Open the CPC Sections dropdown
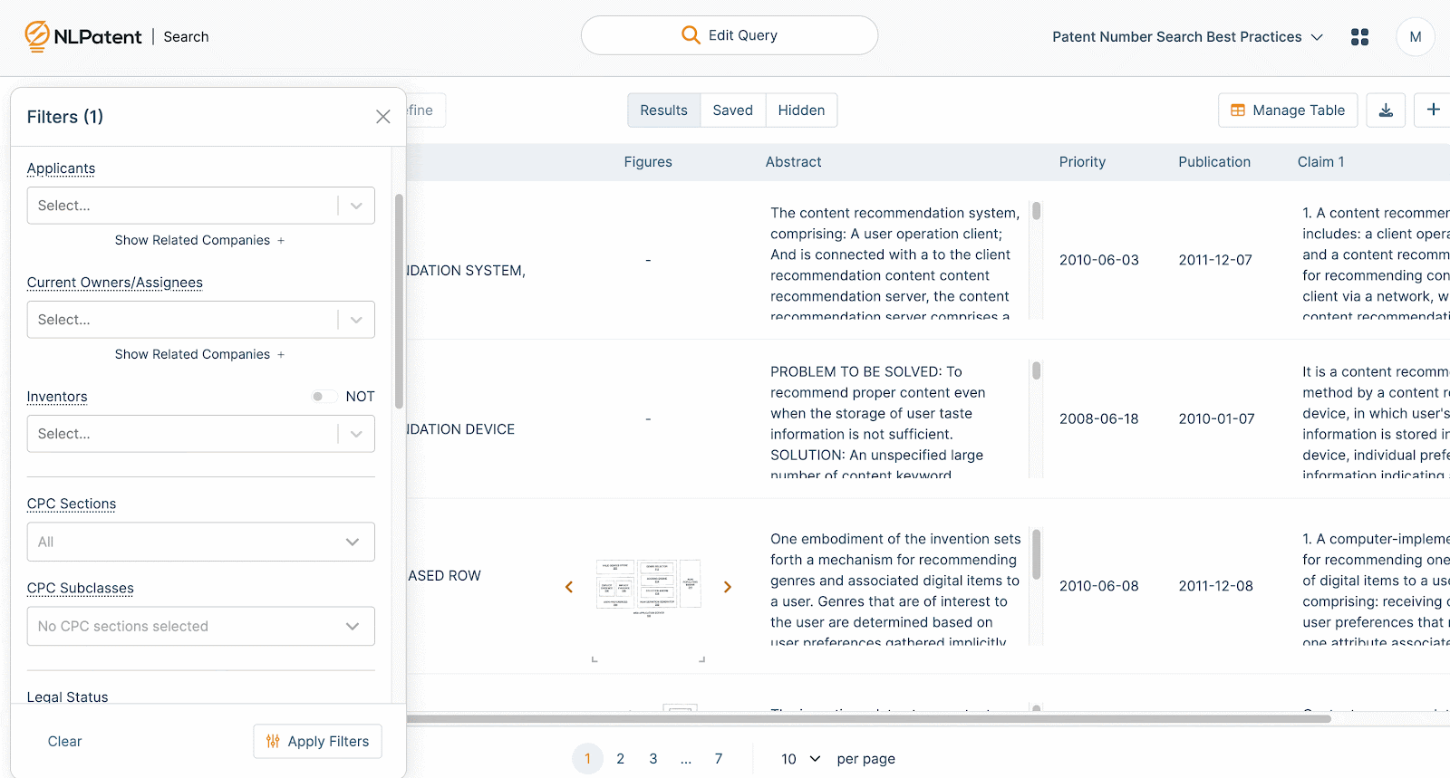1450x778 pixels. pos(200,542)
